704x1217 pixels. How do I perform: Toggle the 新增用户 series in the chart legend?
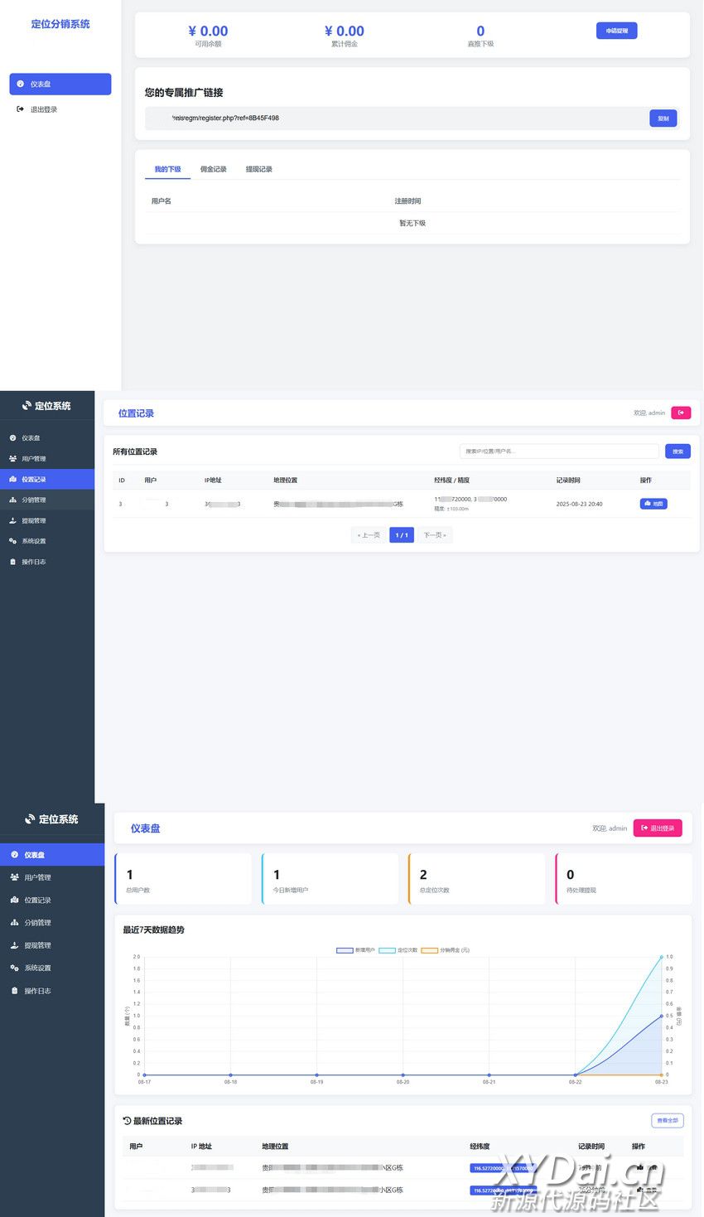coord(355,950)
